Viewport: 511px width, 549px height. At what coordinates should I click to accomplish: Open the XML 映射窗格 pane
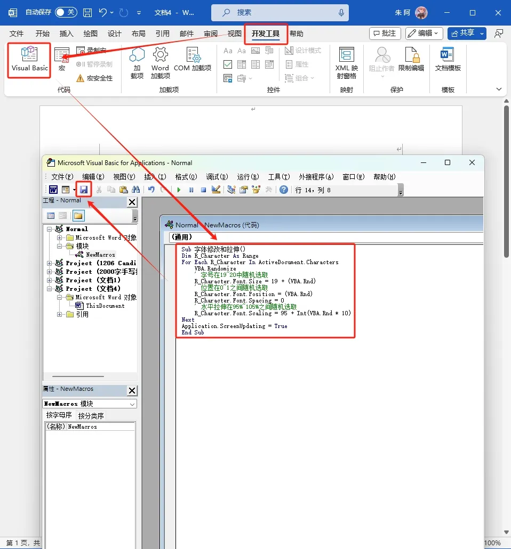click(347, 63)
